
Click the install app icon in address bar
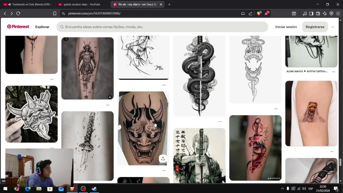tap(243, 13)
